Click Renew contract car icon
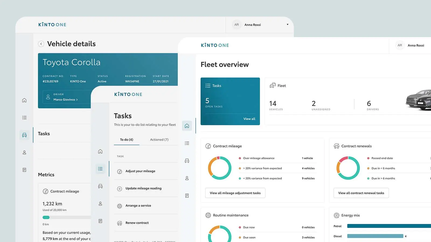The width and height of the screenshot is (431, 242). pos(120,223)
